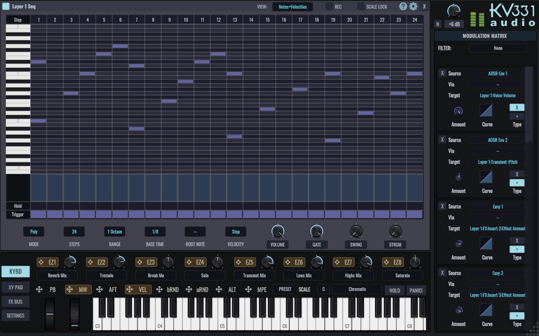Click the move icon next to PB
The width and height of the screenshot is (539, 336).
point(39,290)
